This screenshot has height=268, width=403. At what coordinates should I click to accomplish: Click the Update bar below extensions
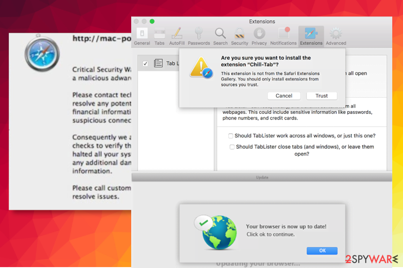coord(262,177)
